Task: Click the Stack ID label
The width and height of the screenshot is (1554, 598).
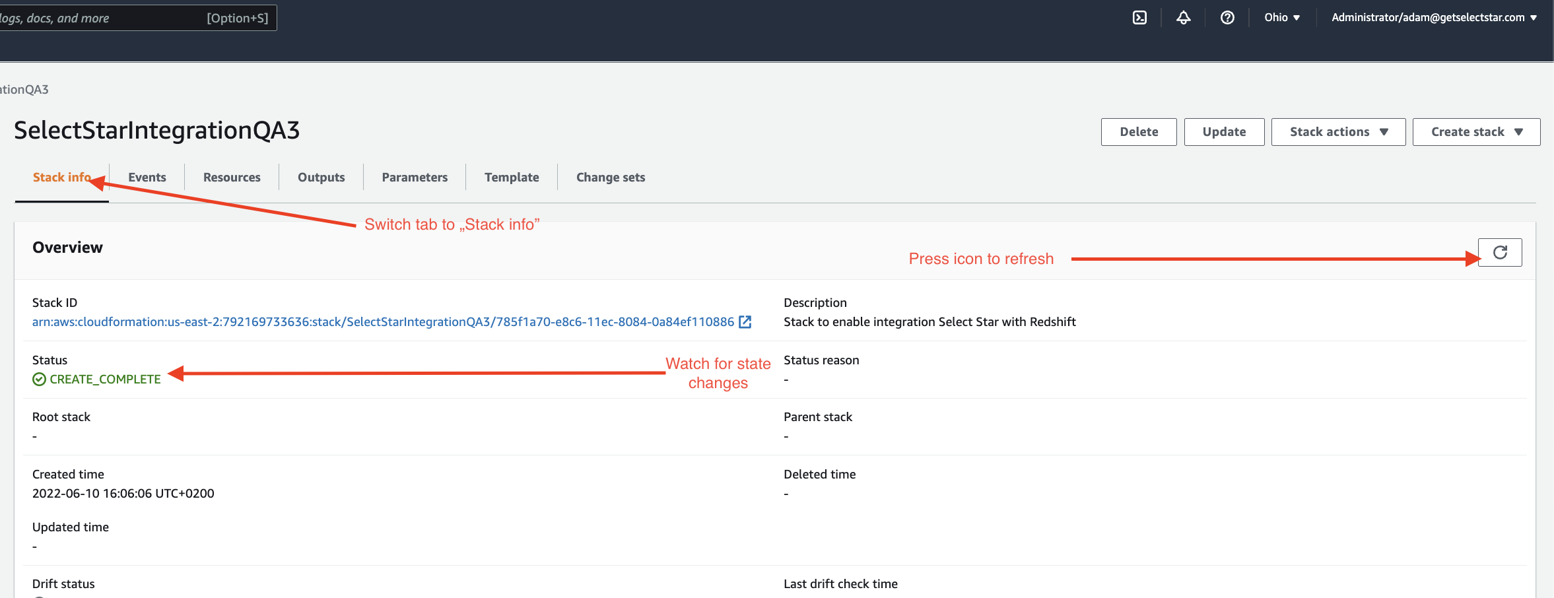Action: 55,303
